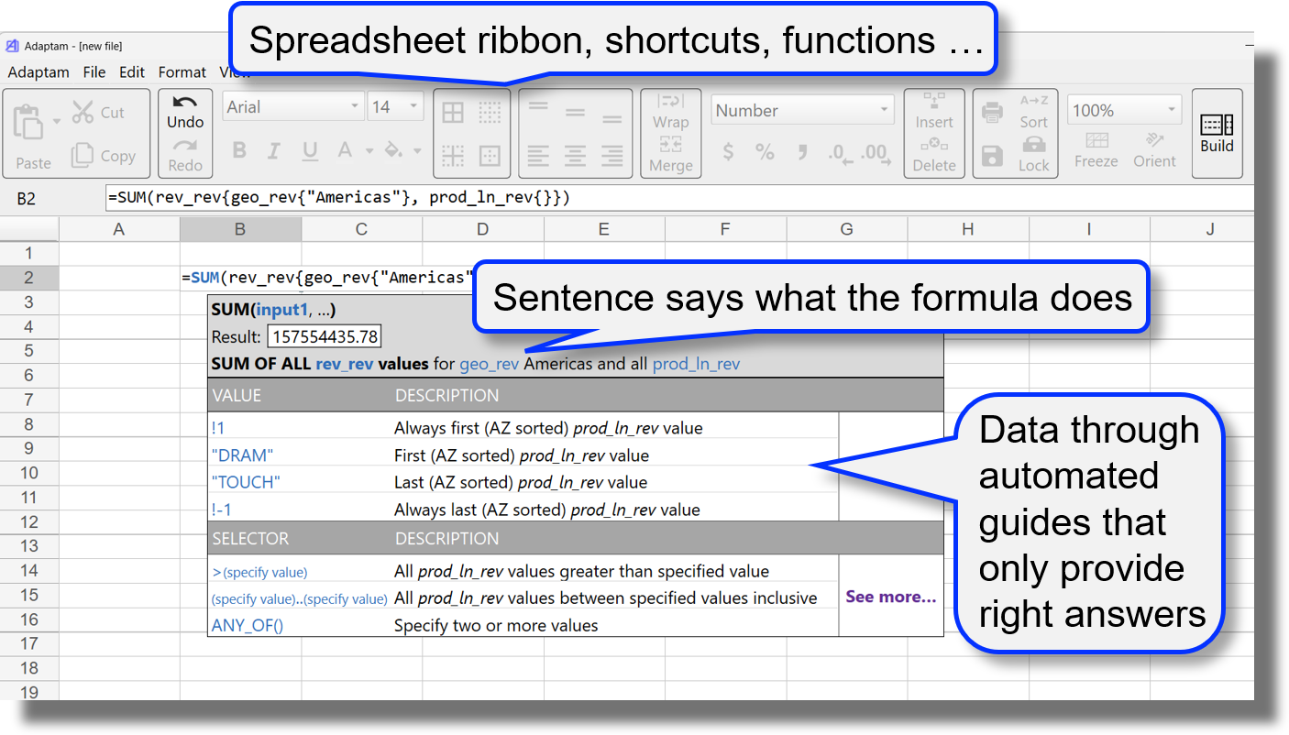Screen dimensions: 1289x735
Task: Click the percent format icon
Action: pyautogui.click(x=766, y=153)
